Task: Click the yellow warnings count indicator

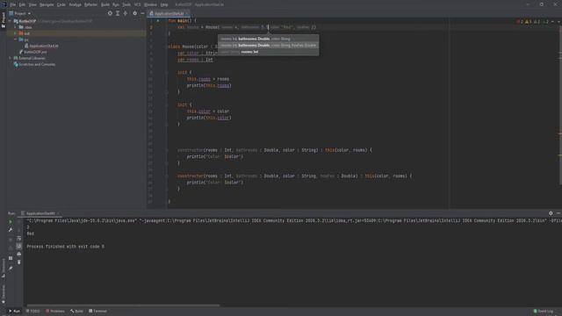Action: tap(529, 22)
